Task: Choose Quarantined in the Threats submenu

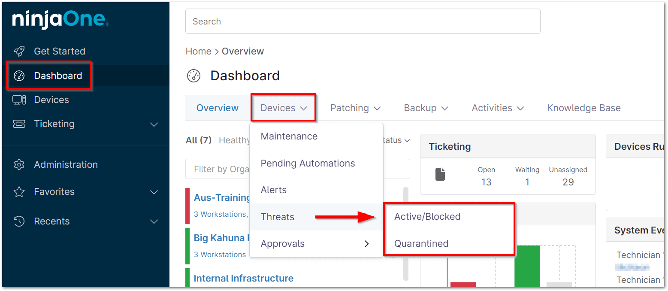Action: point(421,244)
